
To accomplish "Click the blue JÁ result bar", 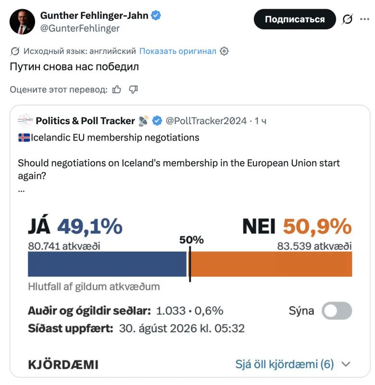I will pyautogui.click(x=107, y=264).
